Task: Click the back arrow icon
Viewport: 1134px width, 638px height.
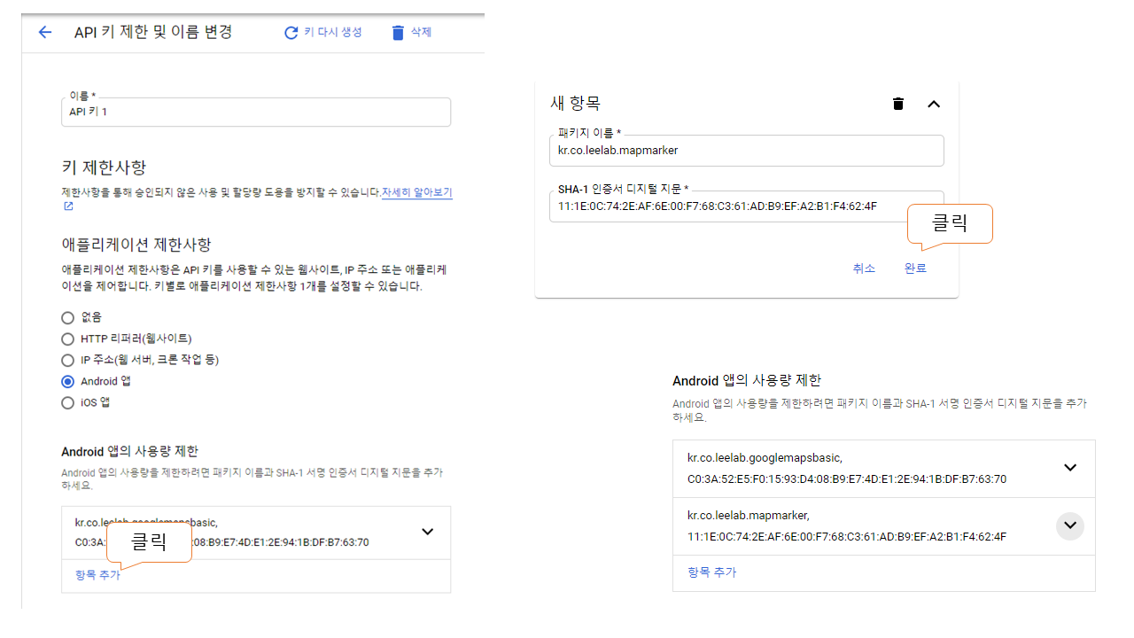Action: 45,33
